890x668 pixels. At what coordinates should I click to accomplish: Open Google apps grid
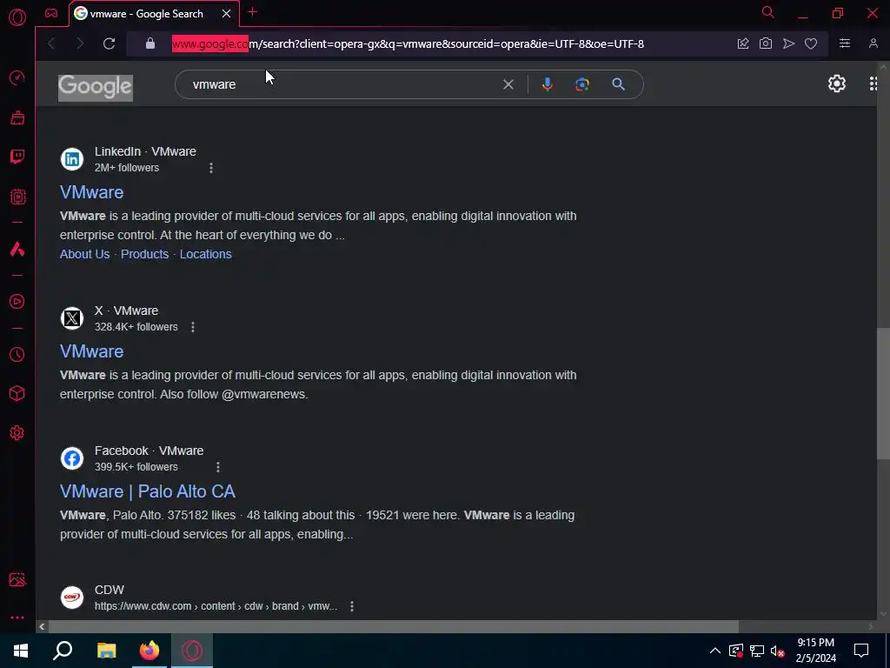click(873, 84)
